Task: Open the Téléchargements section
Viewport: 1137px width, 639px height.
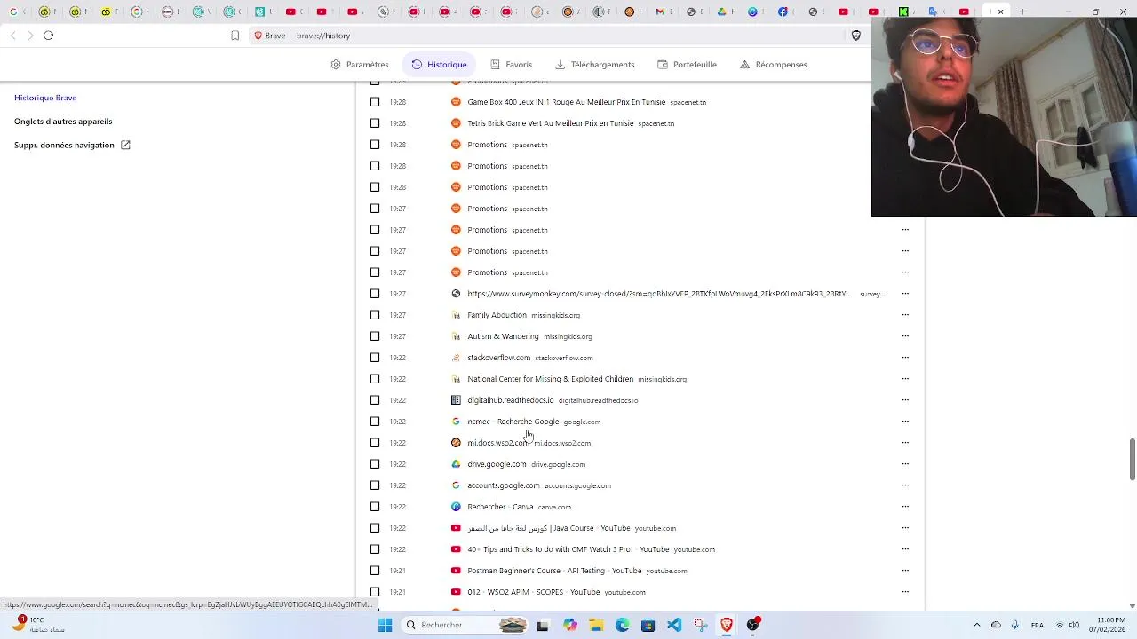Action: (594, 65)
